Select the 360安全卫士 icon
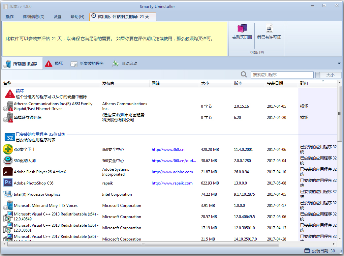Viewport: 344px width, 256px height. click(8, 150)
